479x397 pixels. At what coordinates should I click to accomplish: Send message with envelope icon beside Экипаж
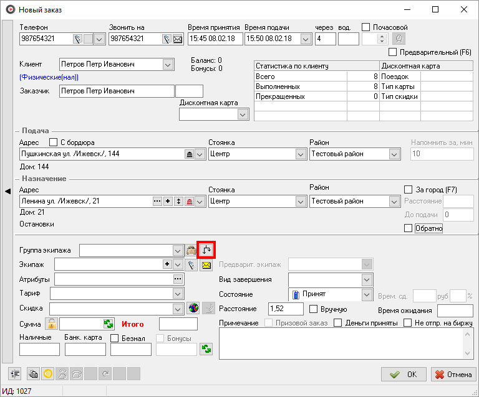click(x=206, y=264)
